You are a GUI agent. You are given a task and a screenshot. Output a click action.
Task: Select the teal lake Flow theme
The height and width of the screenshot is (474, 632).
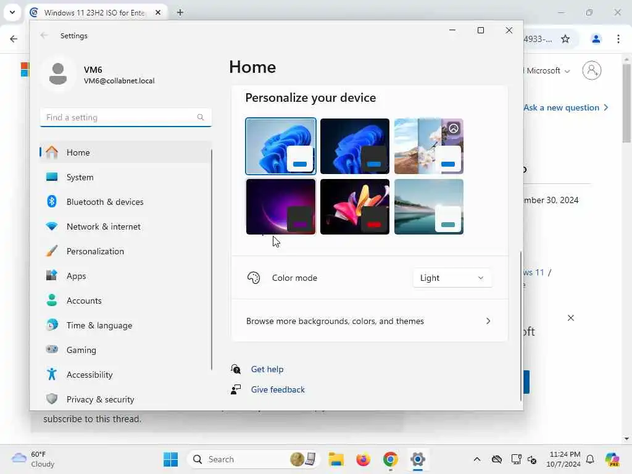(429, 207)
